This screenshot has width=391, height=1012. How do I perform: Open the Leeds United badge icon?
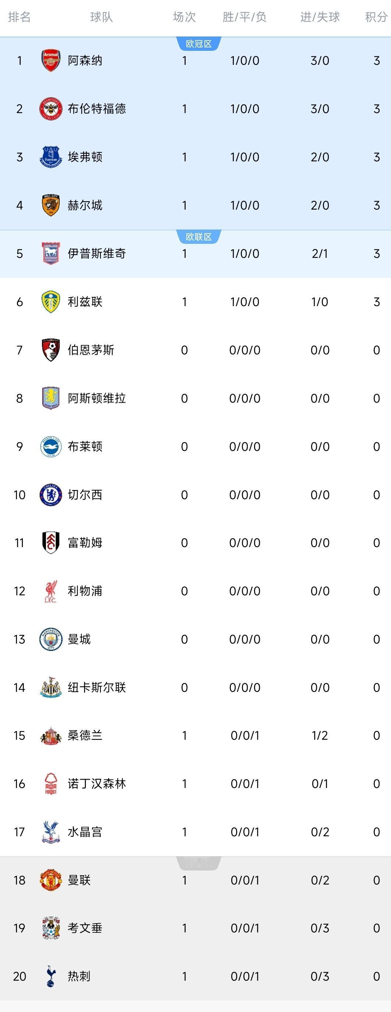coord(51,302)
